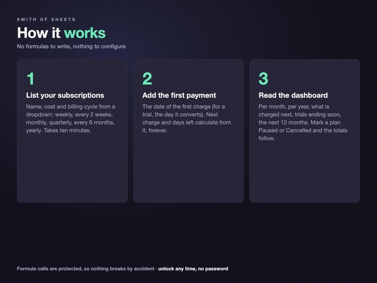Click the 'How it works' heading
377x283 pixels.
click(x=61, y=33)
